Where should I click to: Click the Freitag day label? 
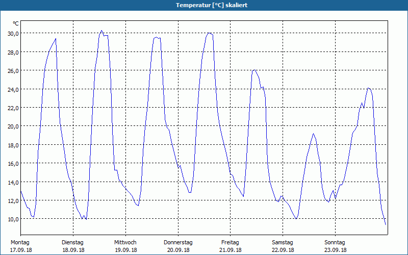pyautogui.click(x=230, y=243)
